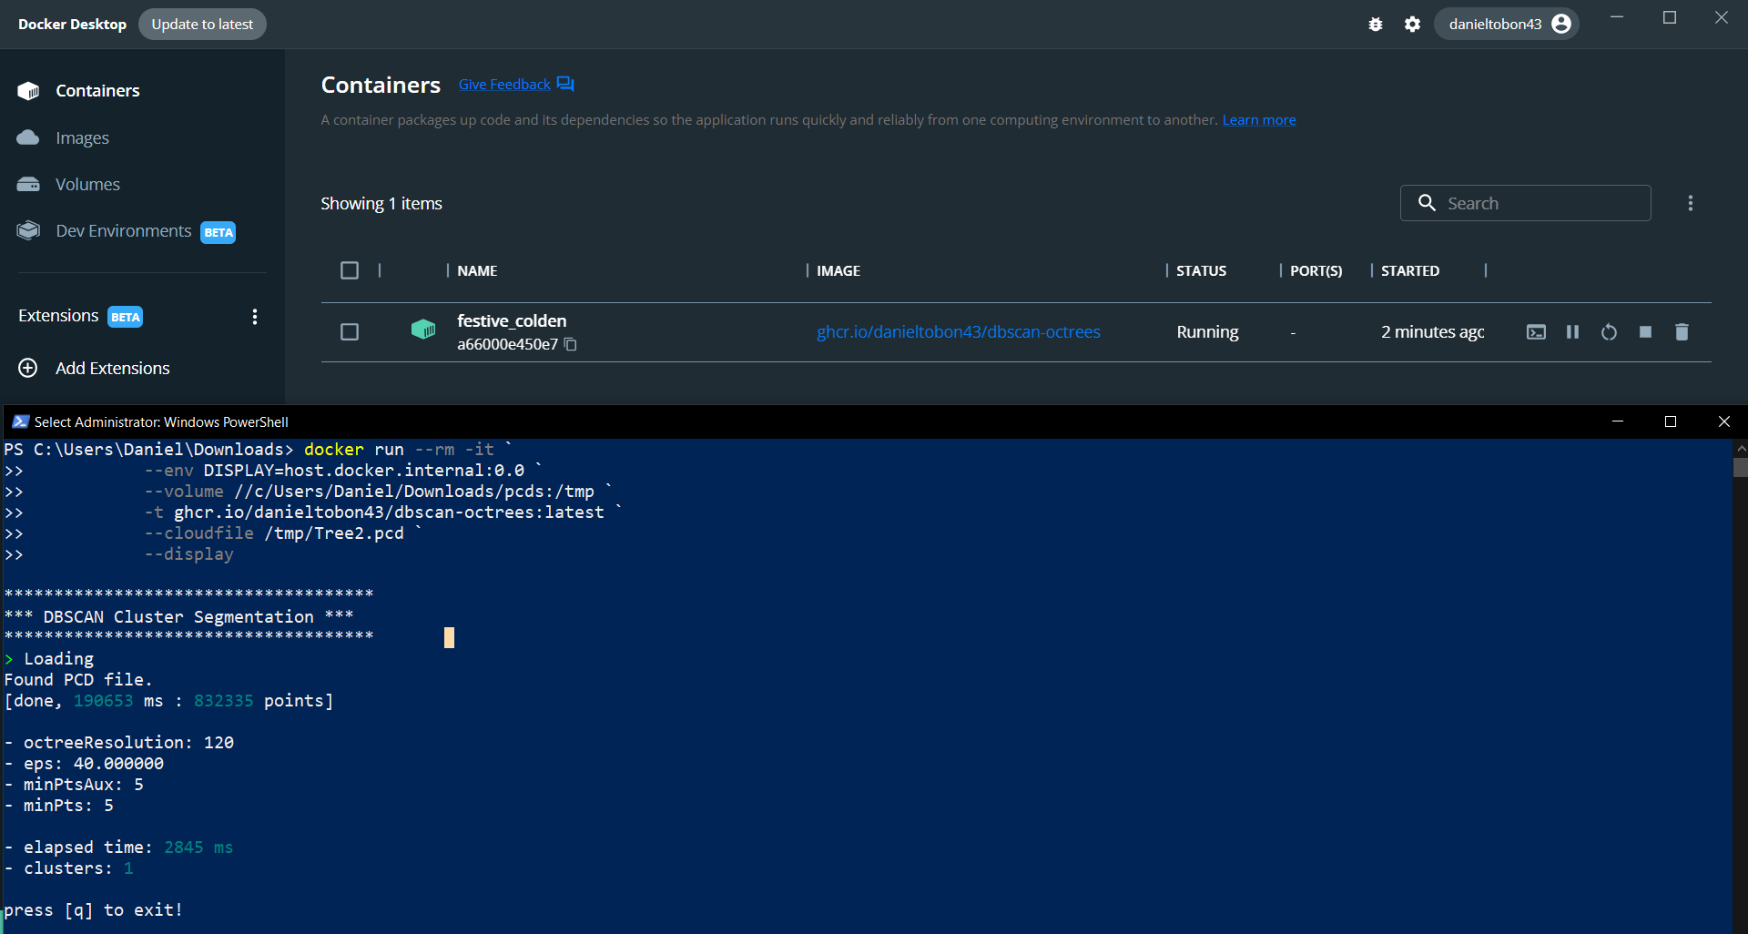Screen dimensions: 1748x934
Task: Open Docker Desktop settings gear
Action: click(1412, 25)
